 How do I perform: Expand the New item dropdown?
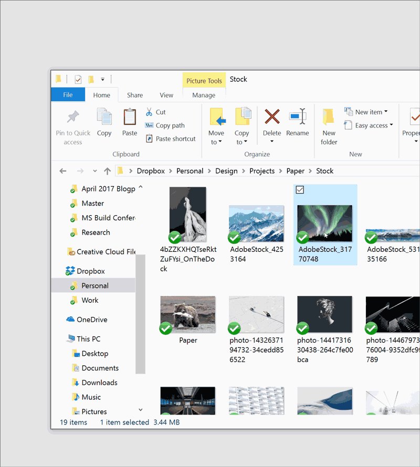[386, 112]
